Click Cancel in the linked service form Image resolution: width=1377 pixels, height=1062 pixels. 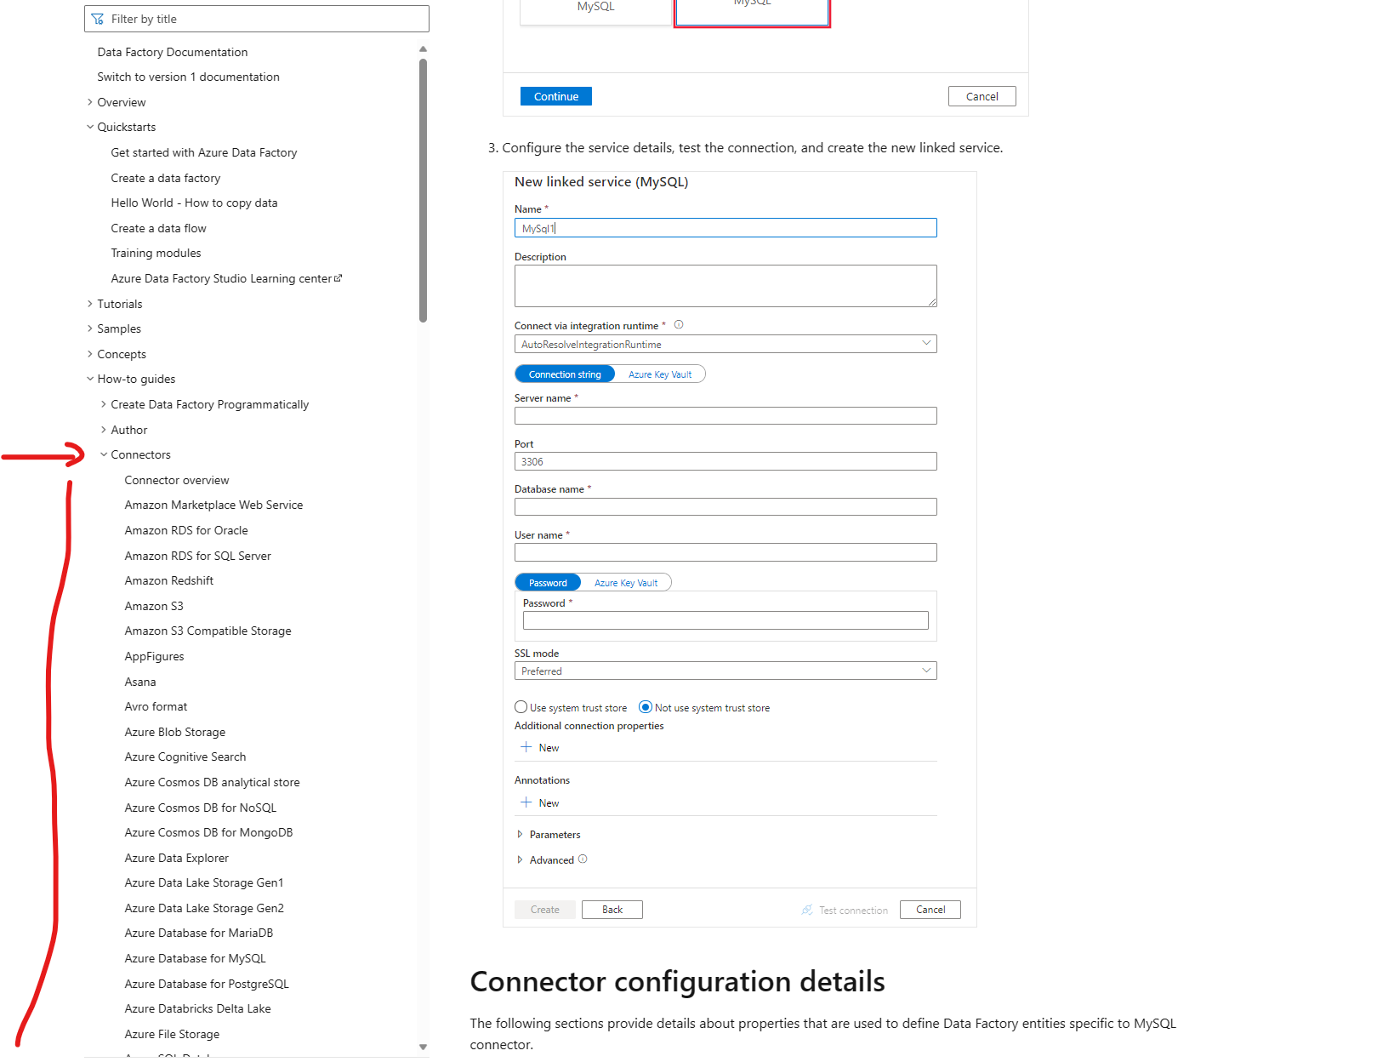(930, 910)
